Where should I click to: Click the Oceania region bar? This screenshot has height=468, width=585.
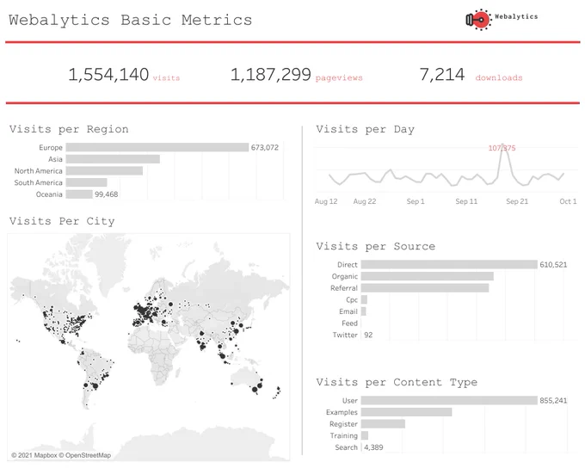coord(79,194)
